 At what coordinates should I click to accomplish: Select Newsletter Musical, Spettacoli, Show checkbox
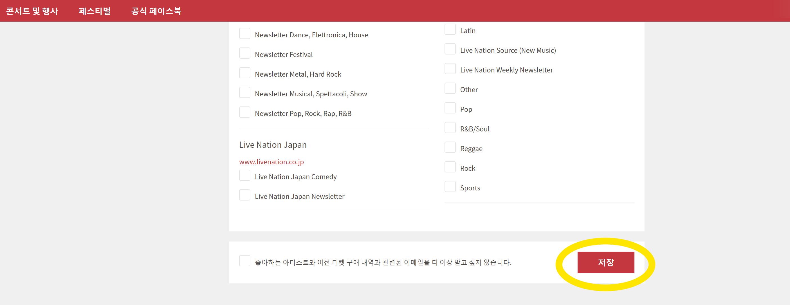[x=244, y=93]
